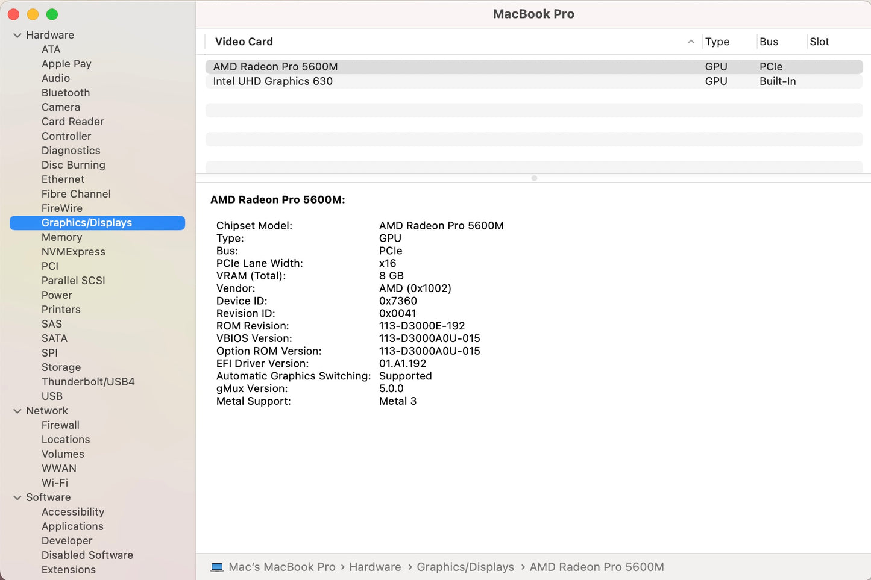The width and height of the screenshot is (871, 580).
Task: Open the Firewall entry under Network
Action: pyautogui.click(x=60, y=425)
